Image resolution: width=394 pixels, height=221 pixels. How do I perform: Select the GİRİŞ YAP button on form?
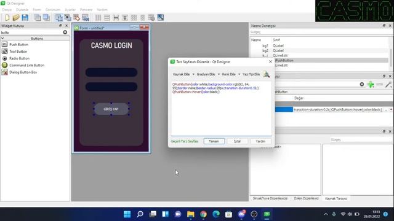tap(111, 109)
